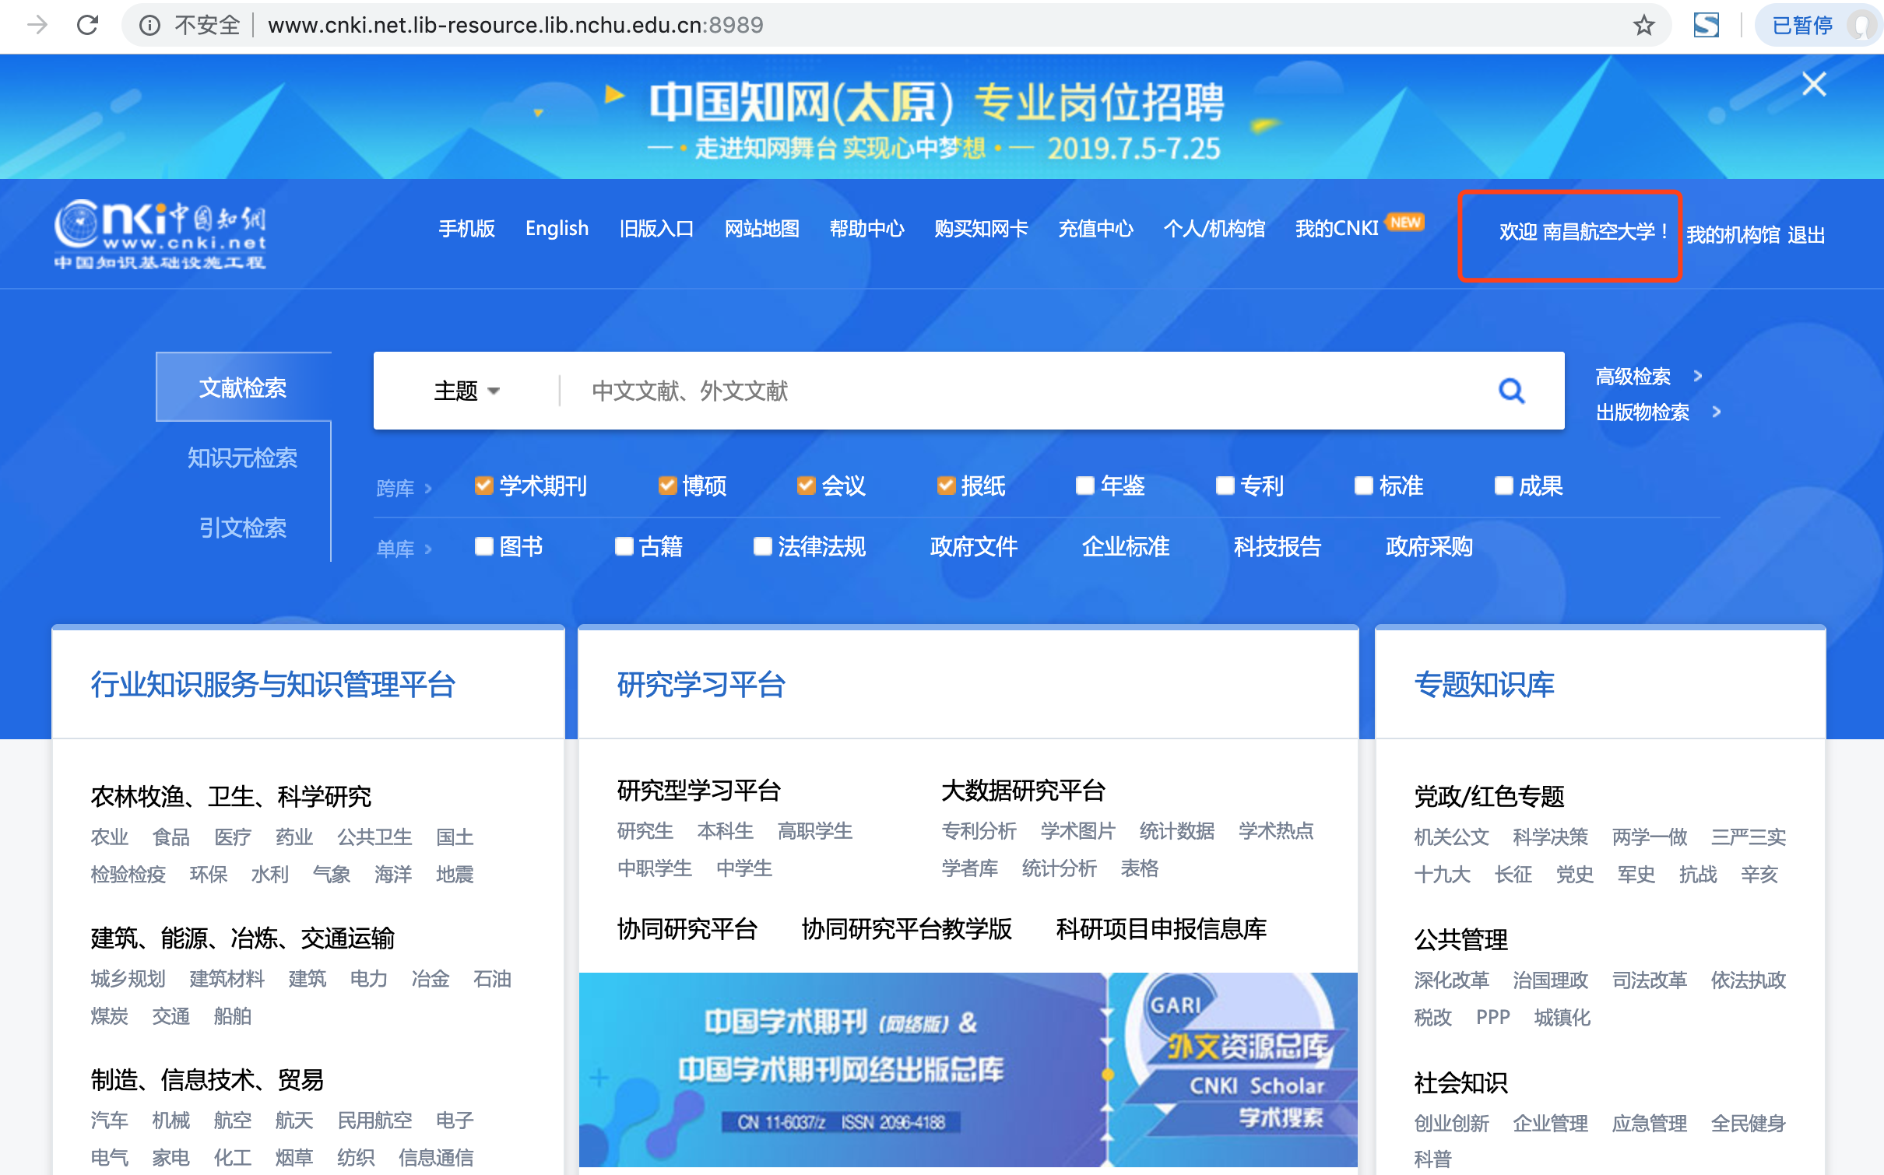
Task: Check the 专利 checkbox
Action: [1225, 486]
